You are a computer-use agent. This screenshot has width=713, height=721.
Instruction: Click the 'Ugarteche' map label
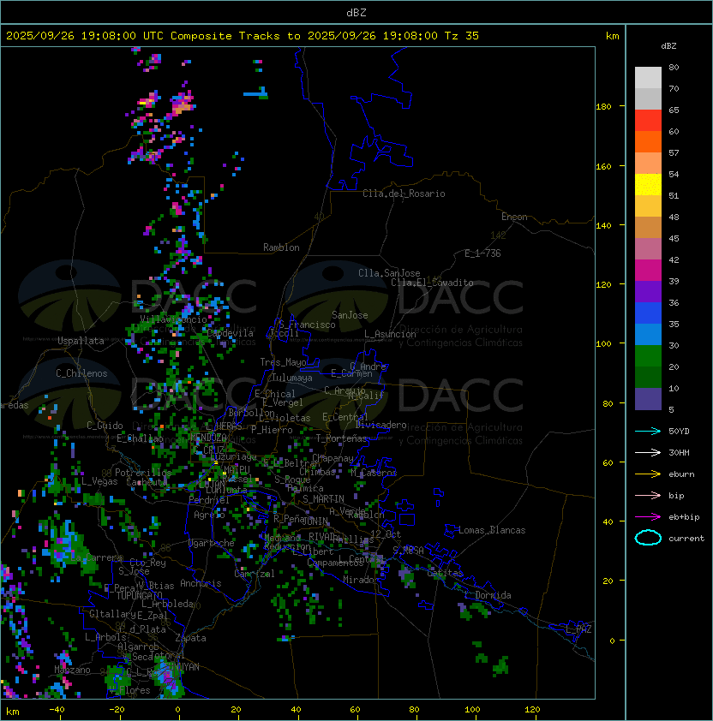(212, 543)
